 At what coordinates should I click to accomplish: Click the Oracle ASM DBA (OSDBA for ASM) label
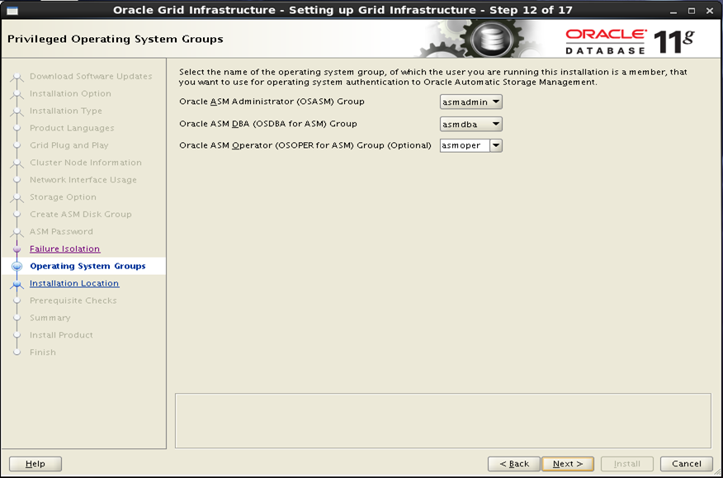[268, 124]
